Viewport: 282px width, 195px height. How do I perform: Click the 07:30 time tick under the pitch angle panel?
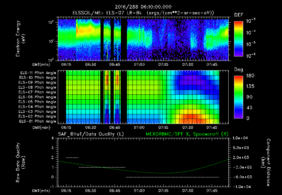click(x=188, y=128)
